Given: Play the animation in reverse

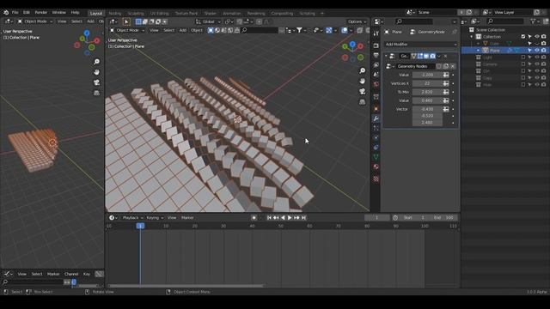Looking at the screenshot, I should 283,217.
